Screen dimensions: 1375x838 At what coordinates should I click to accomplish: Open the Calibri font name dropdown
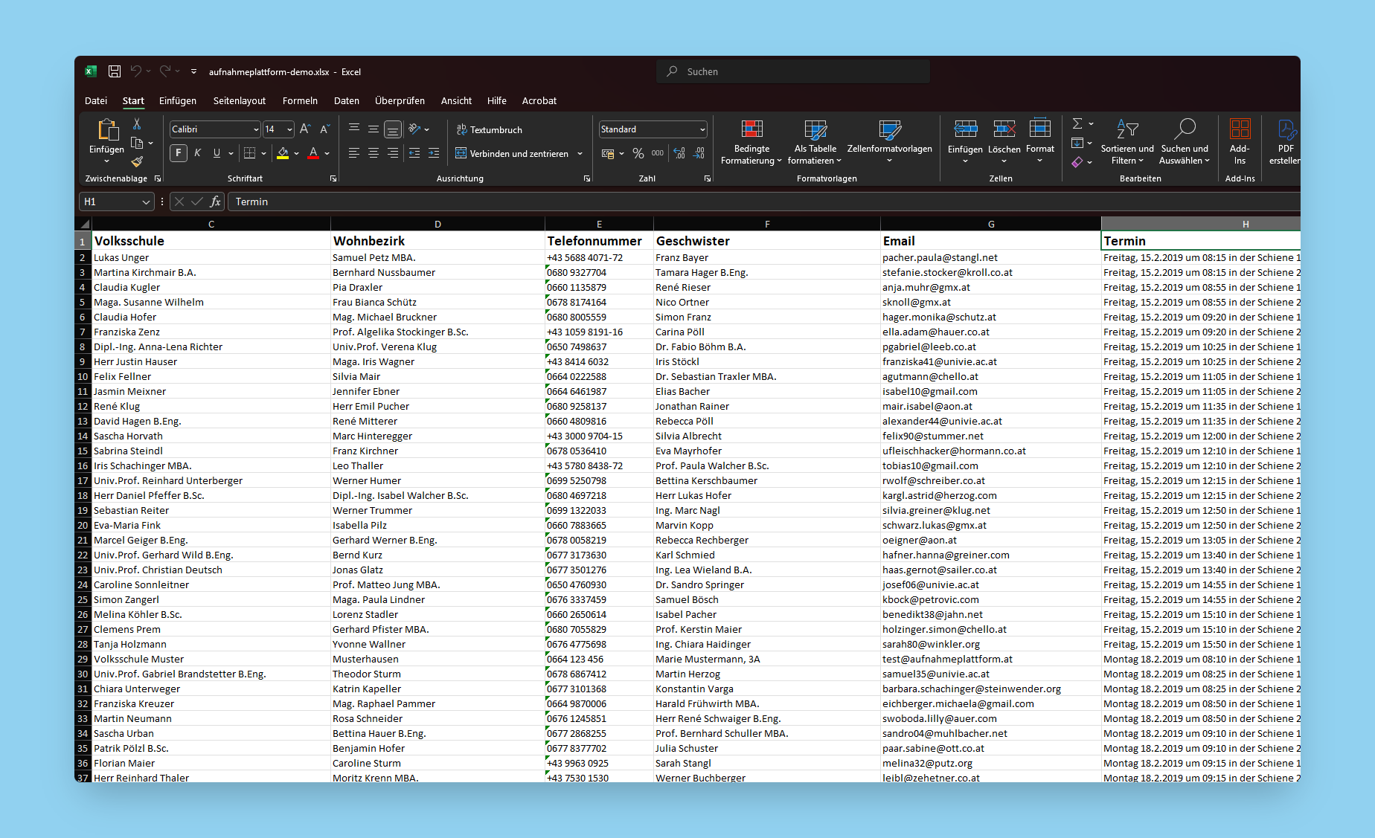coord(256,129)
